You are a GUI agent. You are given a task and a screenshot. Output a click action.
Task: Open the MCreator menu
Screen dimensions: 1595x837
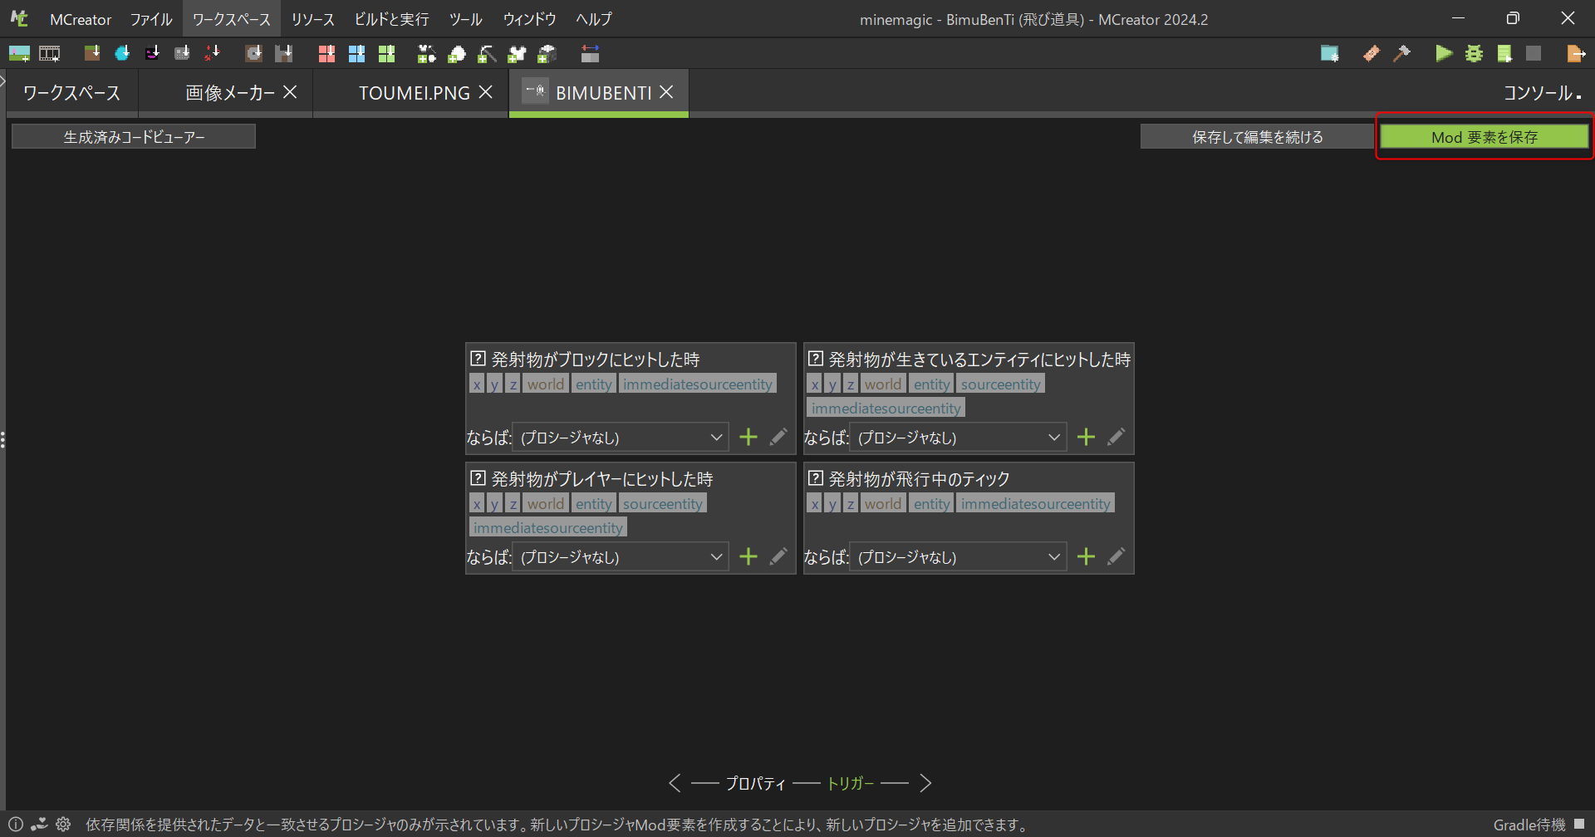pos(81,19)
